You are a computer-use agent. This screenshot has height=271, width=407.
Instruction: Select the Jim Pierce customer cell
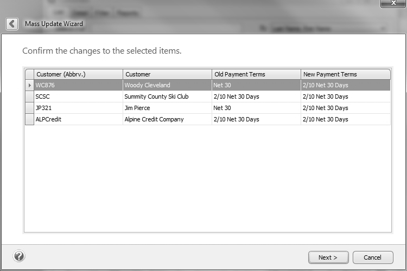(167, 108)
